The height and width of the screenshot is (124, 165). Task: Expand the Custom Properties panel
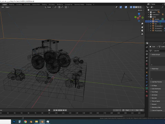[x=151, y=111]
